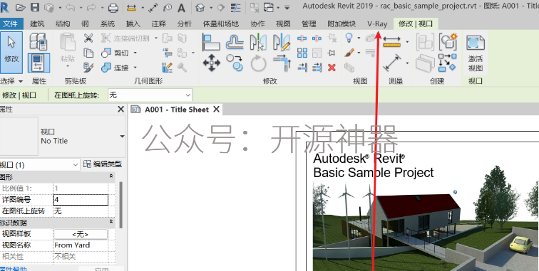The height and width of the screenshot is (271, 539).
Task: Click the Activate View button (激活视图)
Action: pyautogui.click(x=476, y=53)
